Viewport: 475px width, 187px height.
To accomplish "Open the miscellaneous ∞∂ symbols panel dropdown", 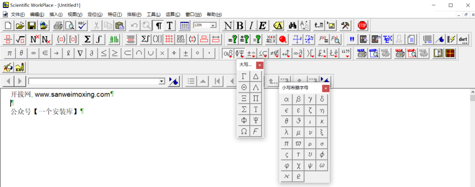I will [298, 53].
